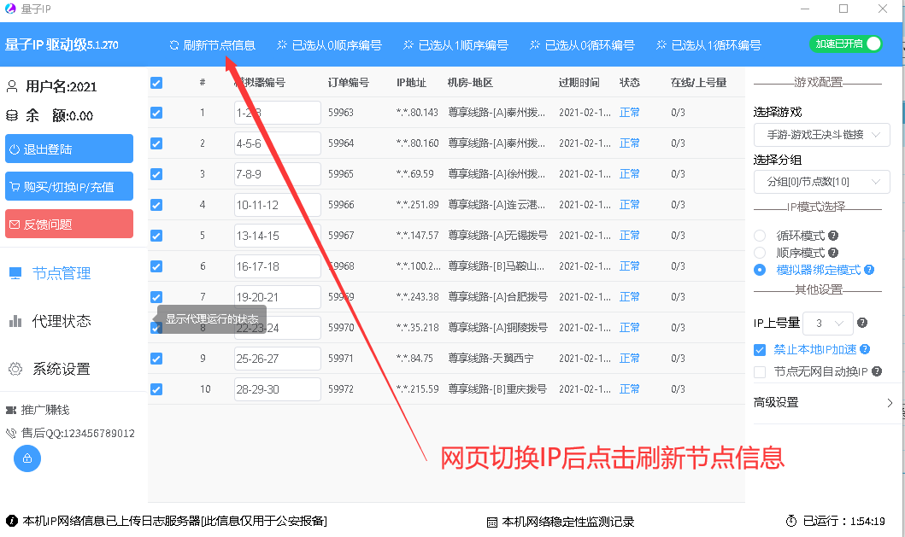
Task: Click the refresh node info icon
Action: pyautogui.click(x=174, y=45)
